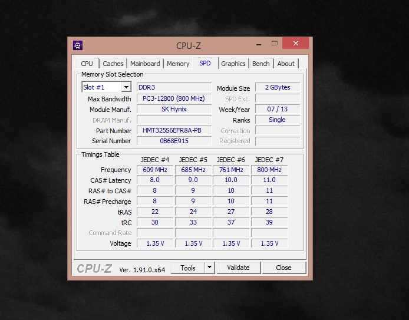Click the Close button at bottom
Screen dimensions: 409x320
[x=283, y=268]
